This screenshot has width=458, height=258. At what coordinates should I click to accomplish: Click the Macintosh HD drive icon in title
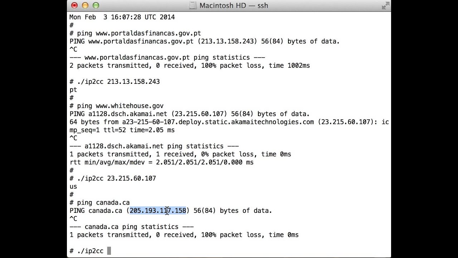tap(193, 5)
